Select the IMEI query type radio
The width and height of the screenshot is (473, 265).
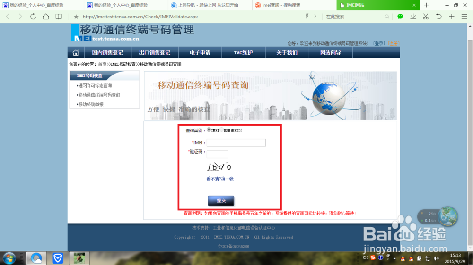209,130
